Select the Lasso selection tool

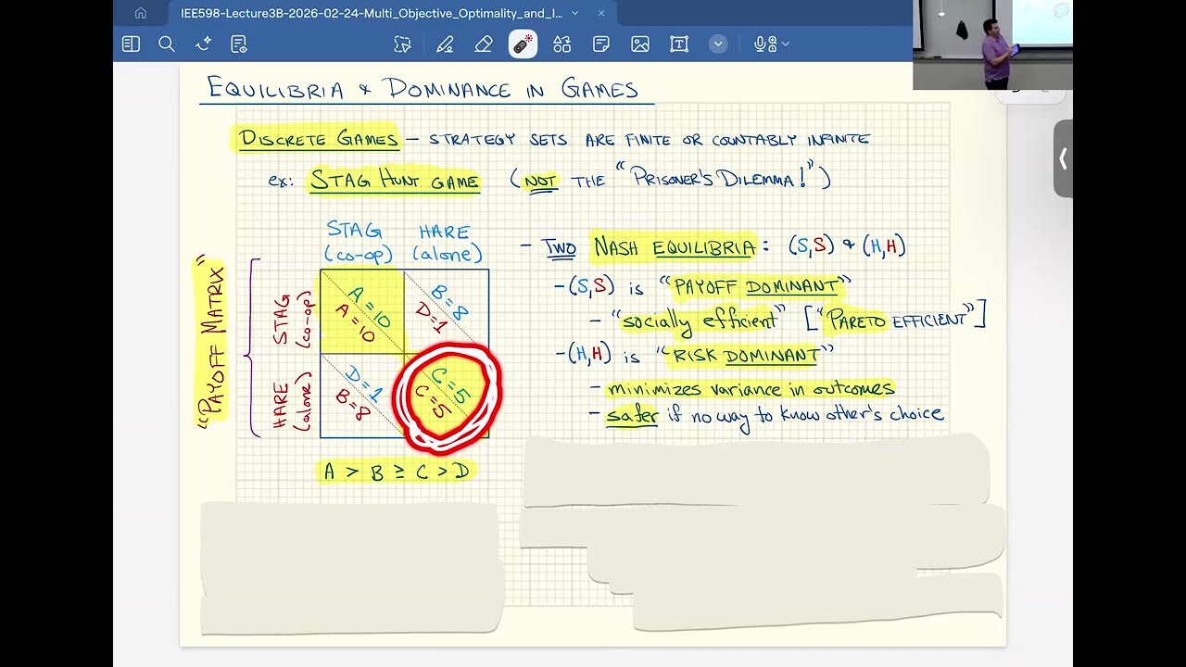coord(402,44)
